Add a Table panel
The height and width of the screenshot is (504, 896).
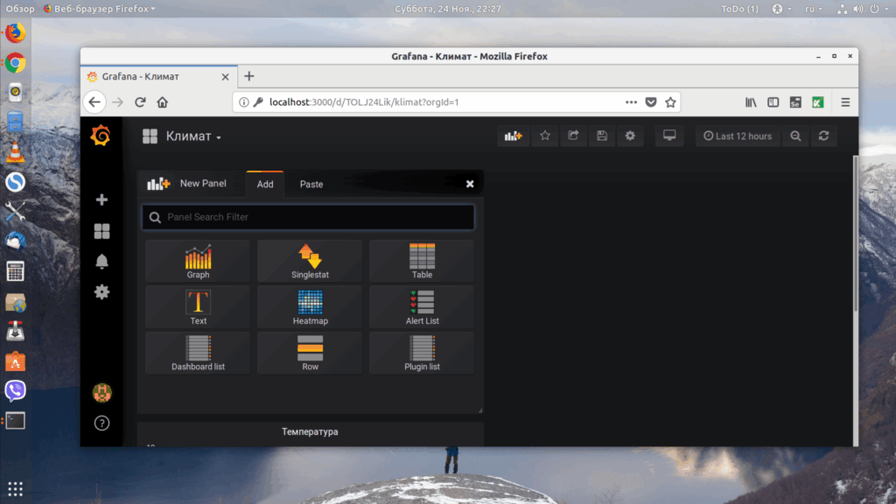point(422,261)
